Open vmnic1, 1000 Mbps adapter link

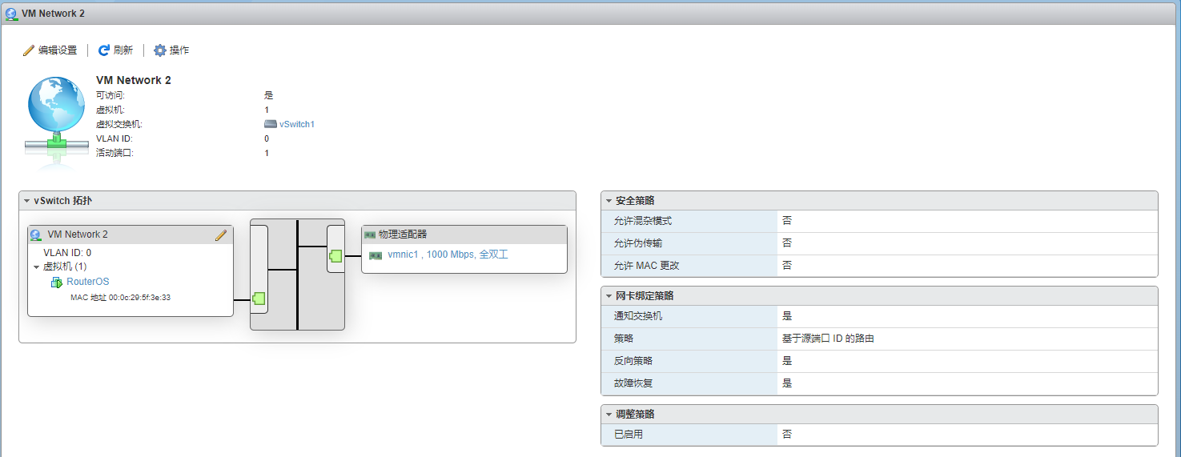pyautogui.click(x=448, y=255)
